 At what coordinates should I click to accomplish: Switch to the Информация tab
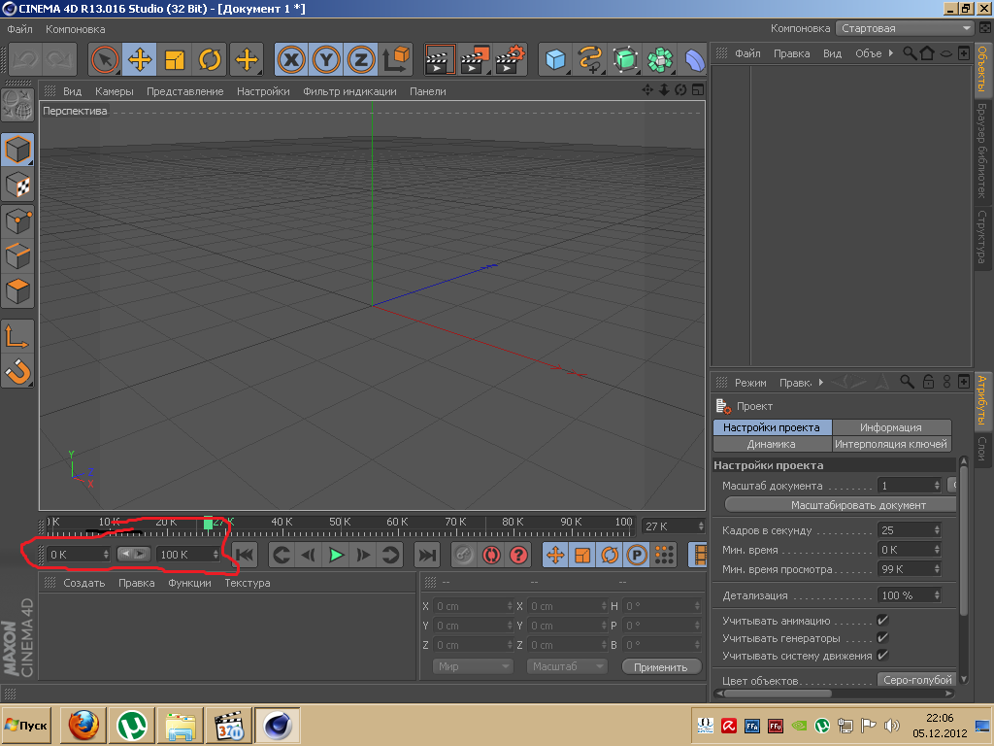tap(891, 427)
